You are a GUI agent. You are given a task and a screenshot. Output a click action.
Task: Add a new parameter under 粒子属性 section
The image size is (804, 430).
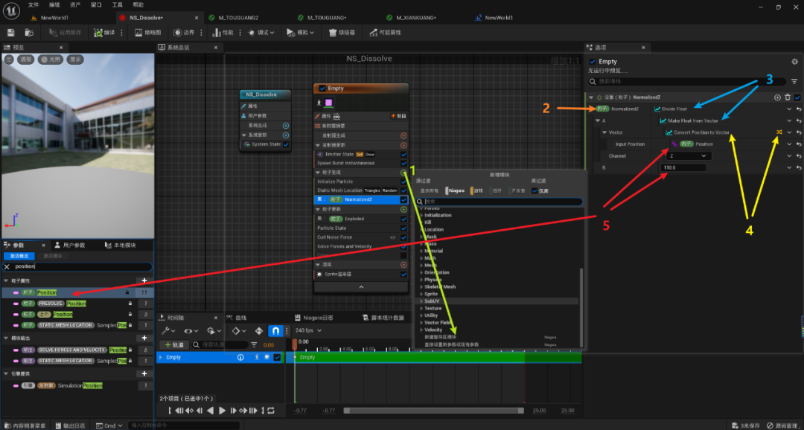(x=144, y=281)
